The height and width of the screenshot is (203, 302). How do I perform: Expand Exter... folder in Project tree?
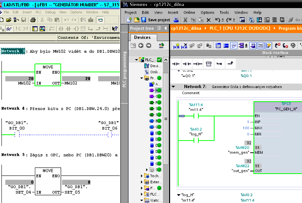(141, 182)
